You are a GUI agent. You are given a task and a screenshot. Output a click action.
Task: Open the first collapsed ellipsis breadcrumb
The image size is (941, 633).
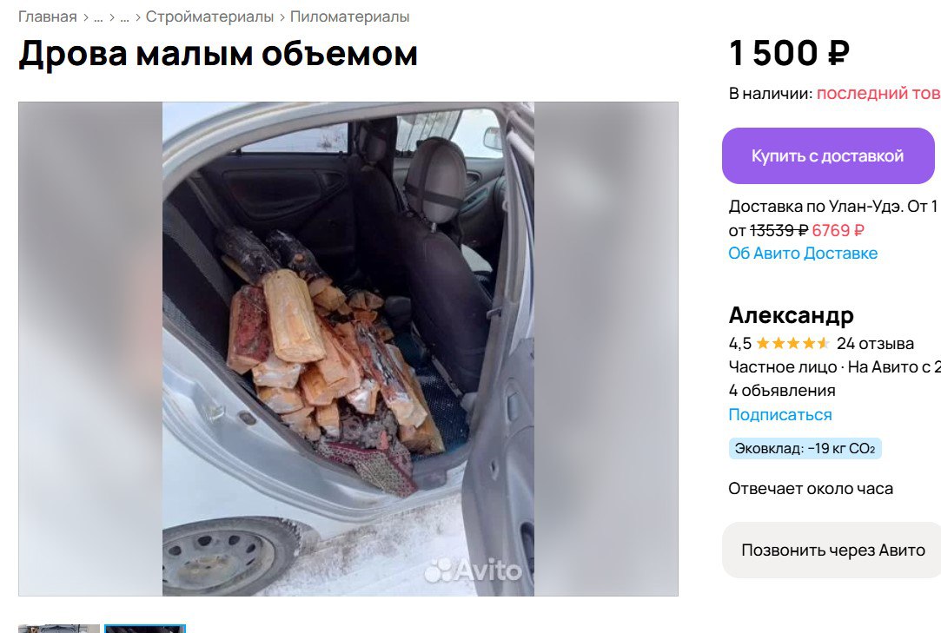pyautogui.click(x=98, y=16)
